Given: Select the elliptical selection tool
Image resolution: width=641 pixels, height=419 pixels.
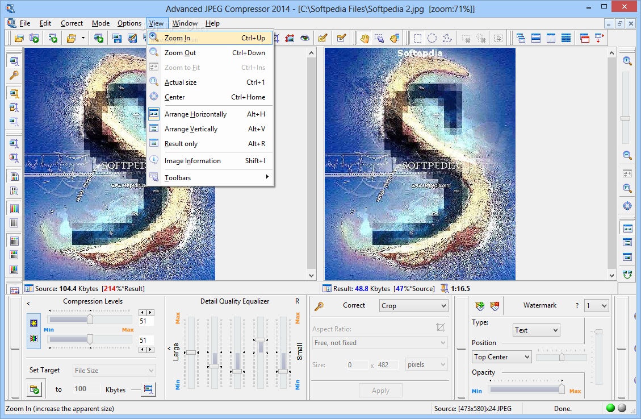Looking at the screenshot, I should coord(432,39).
